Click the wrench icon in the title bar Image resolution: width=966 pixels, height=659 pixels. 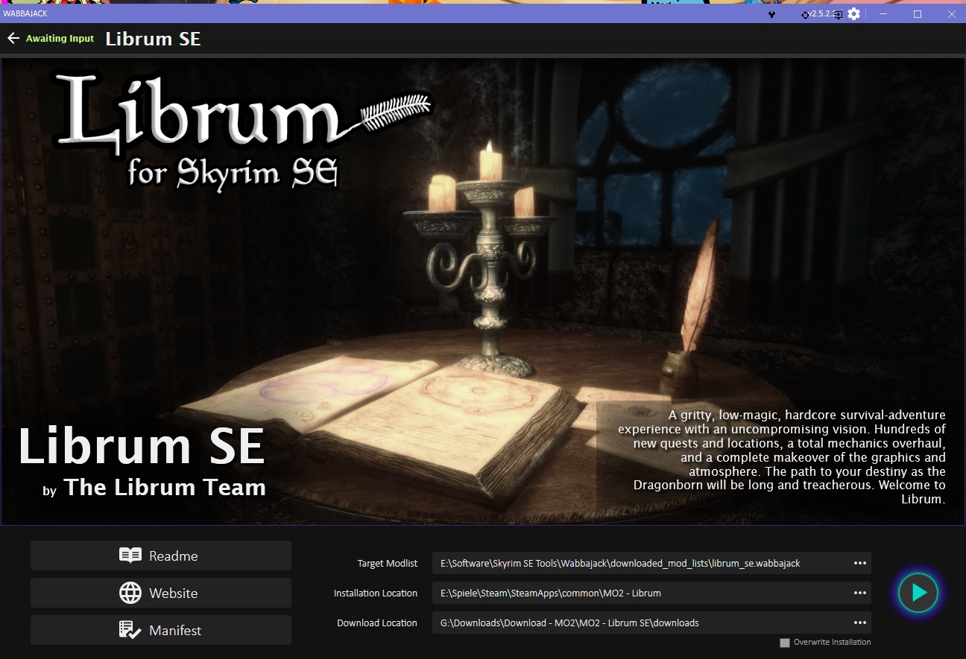[772, 14]
